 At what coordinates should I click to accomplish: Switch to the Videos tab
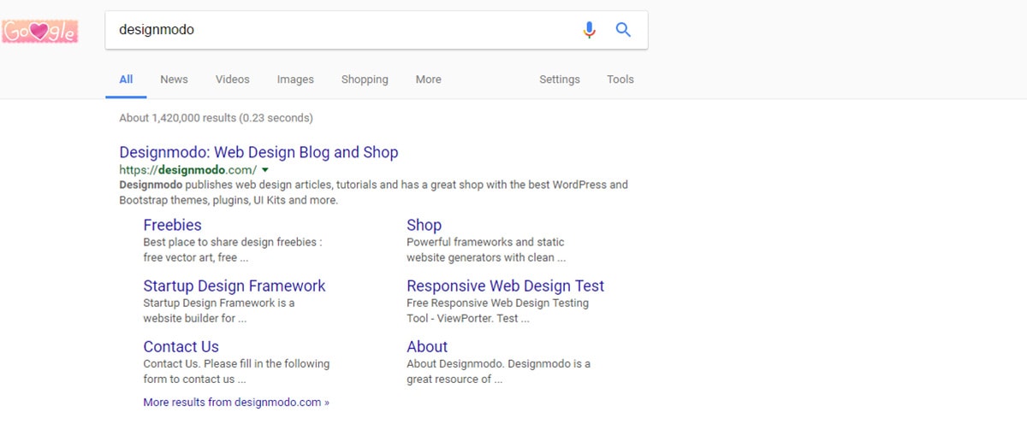233,80
